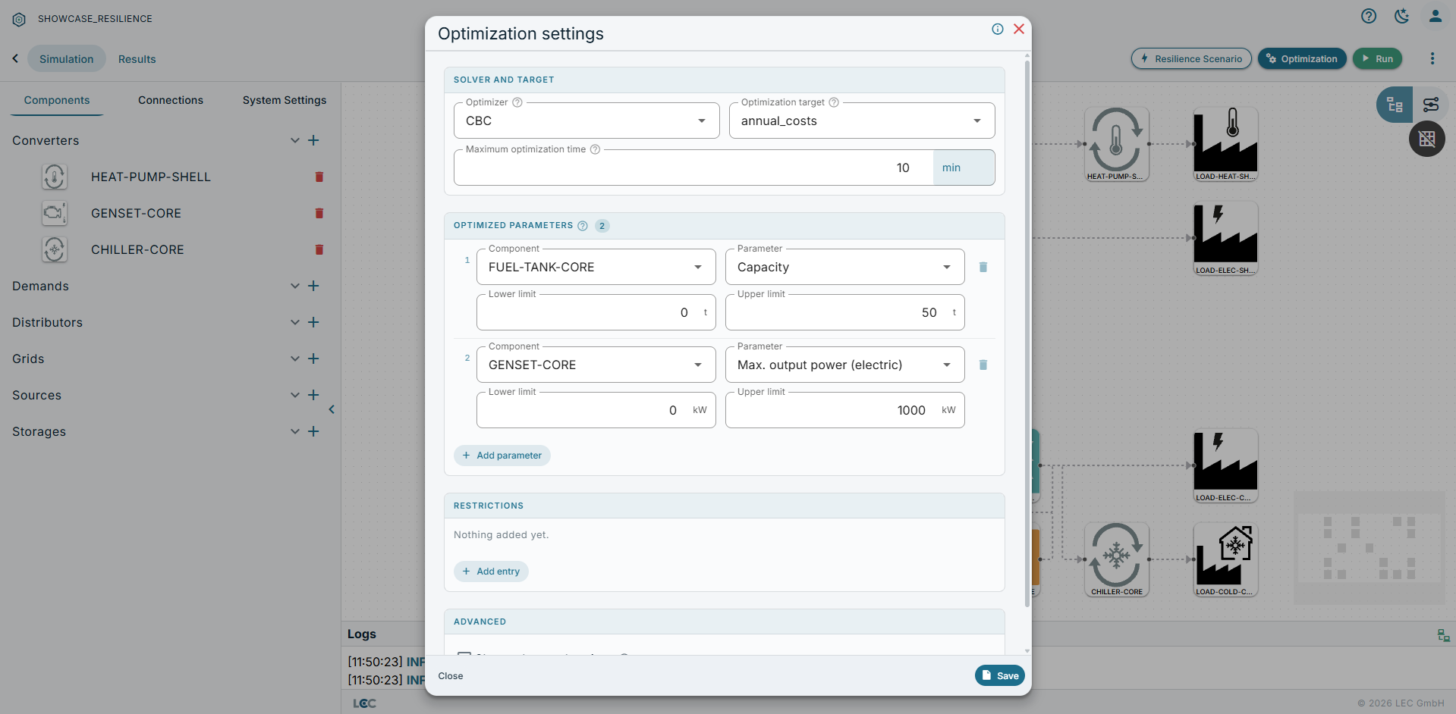
Task: Open the System Settings tab
Action: click(x=285, y=100)
